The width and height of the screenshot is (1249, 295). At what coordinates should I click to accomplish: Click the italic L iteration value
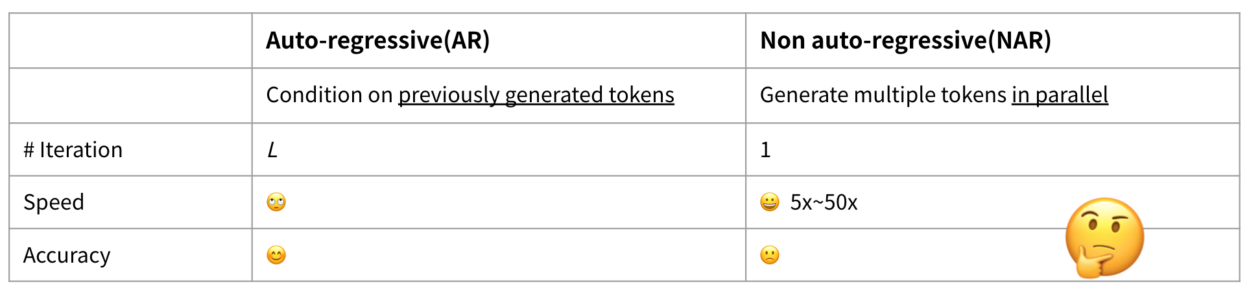coord(272,150)
